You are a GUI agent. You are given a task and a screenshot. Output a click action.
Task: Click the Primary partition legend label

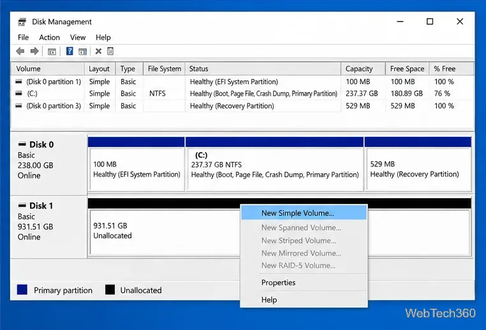pos(63,291)
